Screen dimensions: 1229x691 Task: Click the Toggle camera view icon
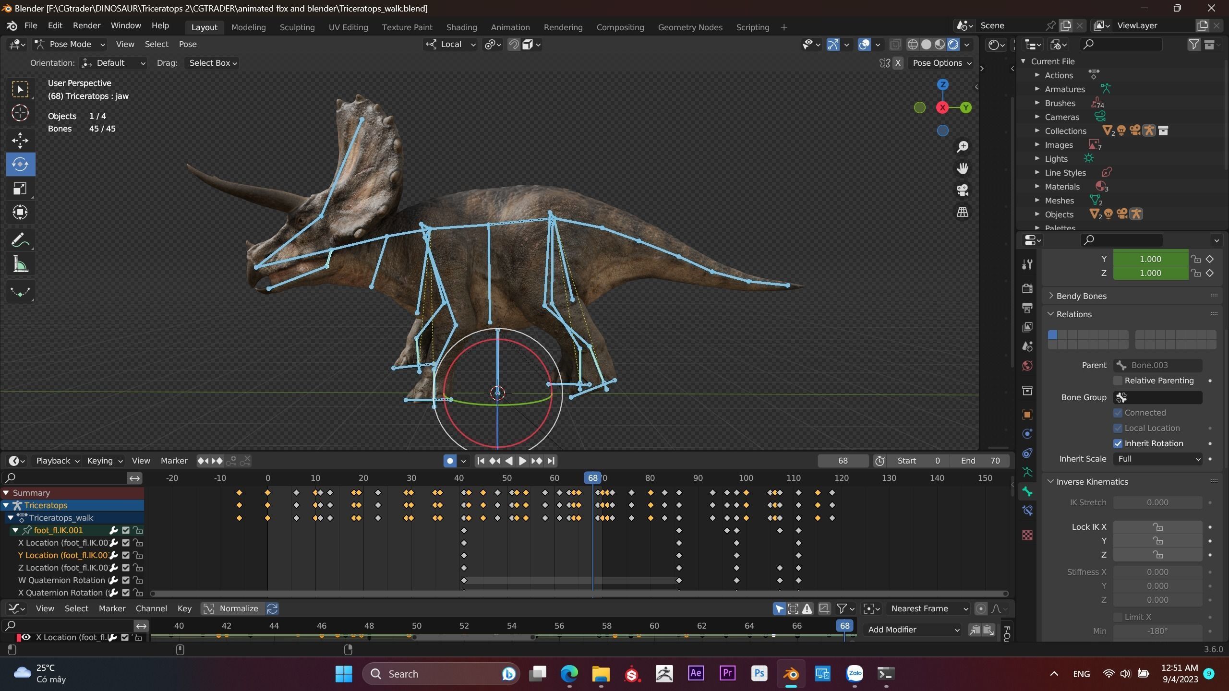click(x=962, y=190)
